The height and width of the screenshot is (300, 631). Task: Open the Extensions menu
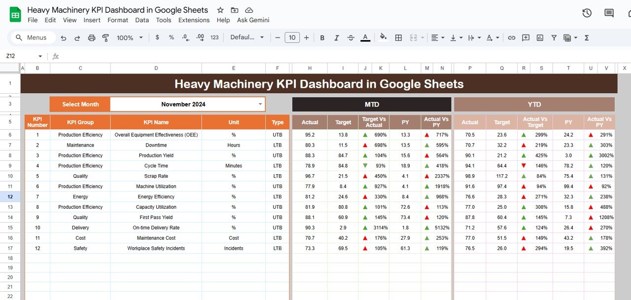(x=194, y=20)
